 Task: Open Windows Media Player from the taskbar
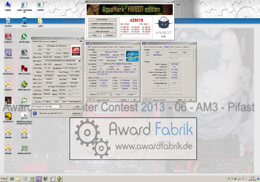coord(25,179)
